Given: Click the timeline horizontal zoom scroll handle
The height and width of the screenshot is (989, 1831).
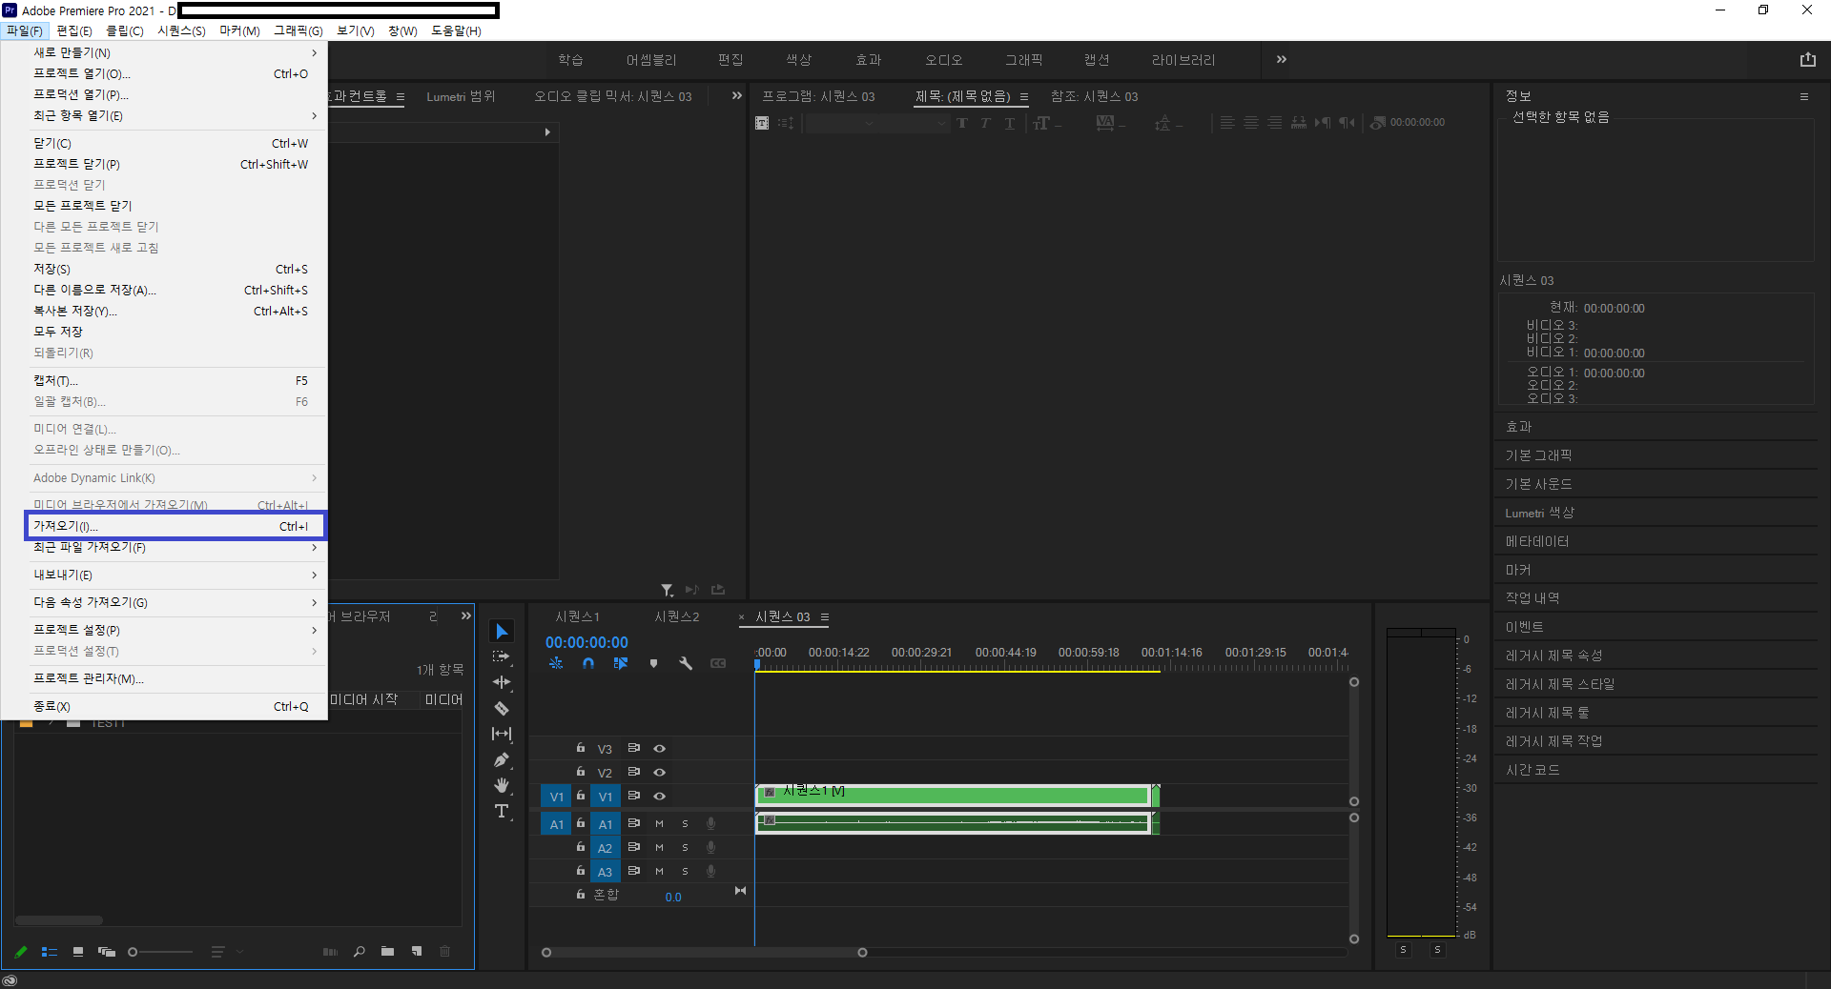Looking at the screenshot, I should point(862,953).
